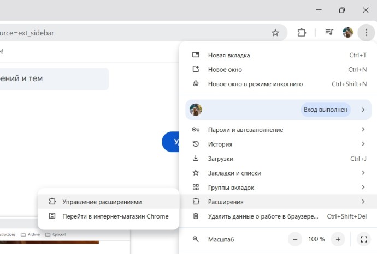377x254 pixels.
Task: Open Новое окно в режиме инкогнито
Action: [255, 84]
